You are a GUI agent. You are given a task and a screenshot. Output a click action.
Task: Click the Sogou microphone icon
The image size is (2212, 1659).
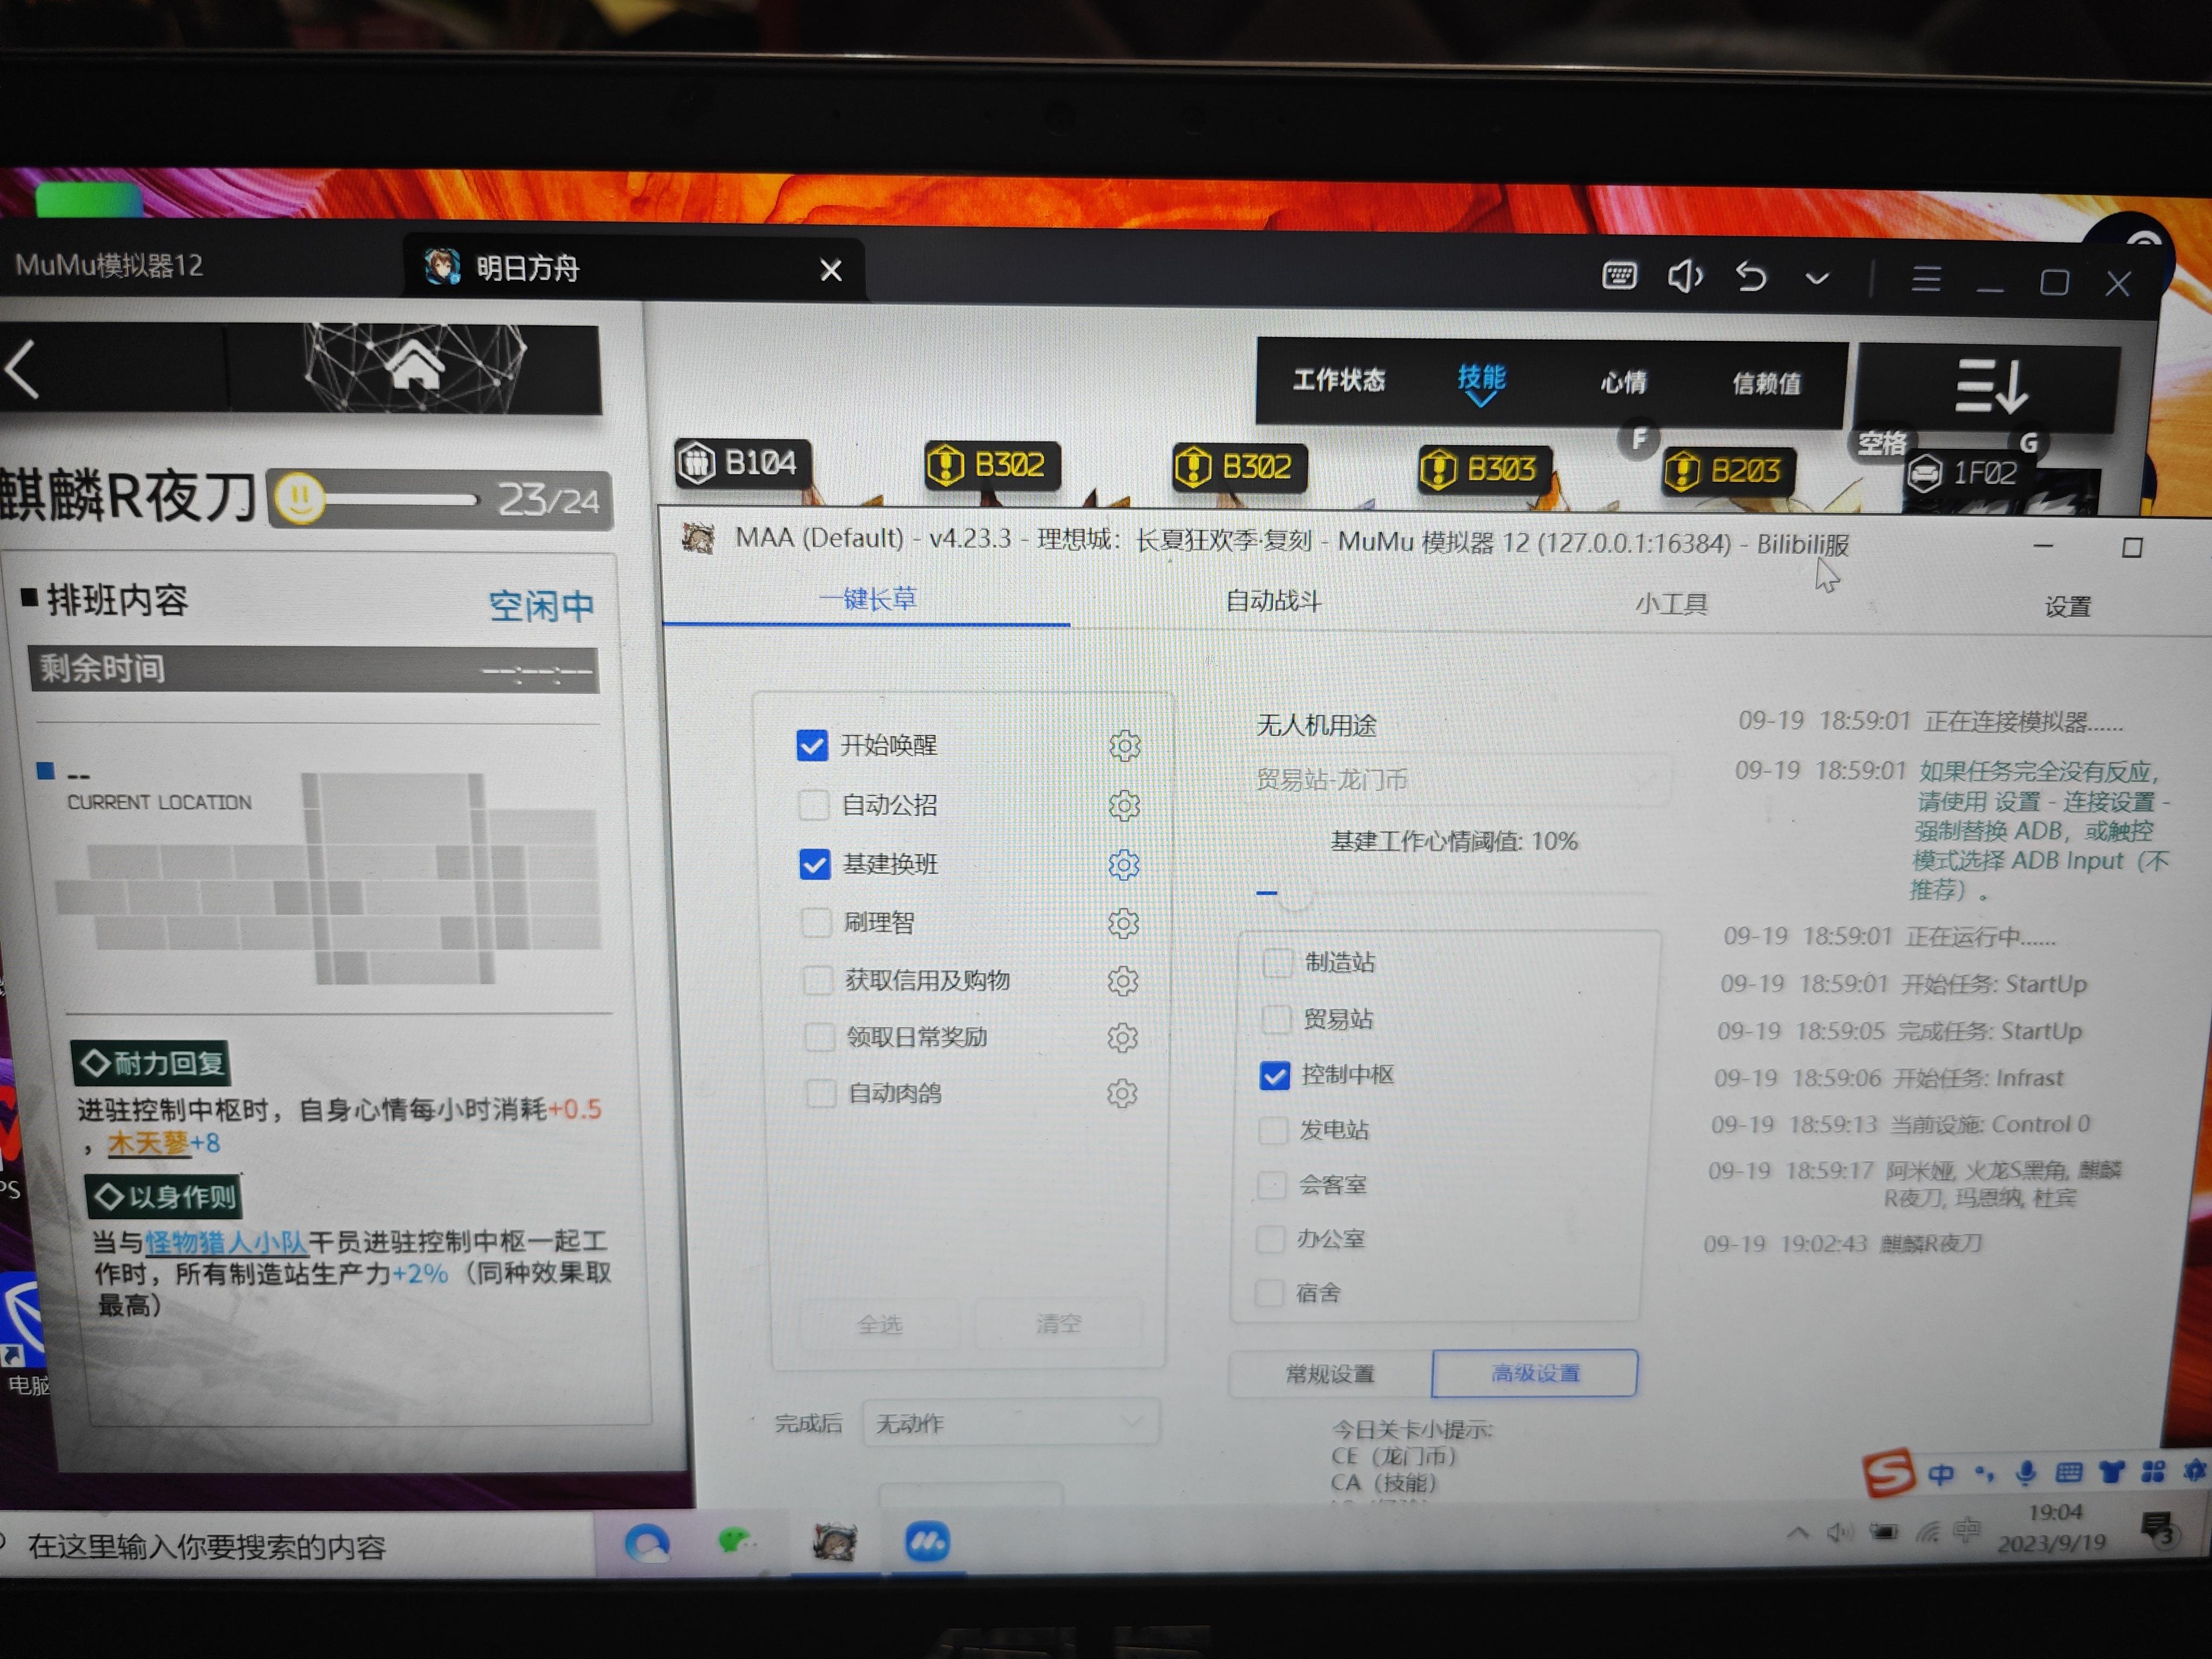point(2025,1472)
